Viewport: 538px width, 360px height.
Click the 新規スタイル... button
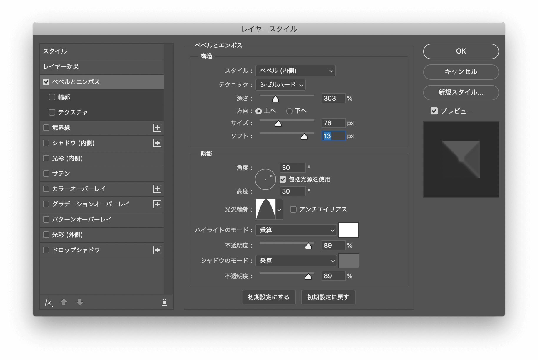(x=461, y=93)
